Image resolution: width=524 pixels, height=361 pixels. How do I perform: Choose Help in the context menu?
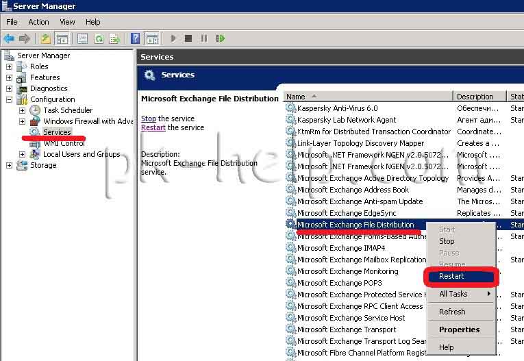461,347
